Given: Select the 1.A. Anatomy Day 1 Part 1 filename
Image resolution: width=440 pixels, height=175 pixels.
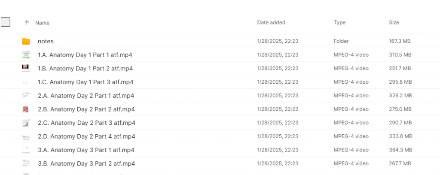Looking at the screenshot, I should pyautogui.click(x=85, y=55).
